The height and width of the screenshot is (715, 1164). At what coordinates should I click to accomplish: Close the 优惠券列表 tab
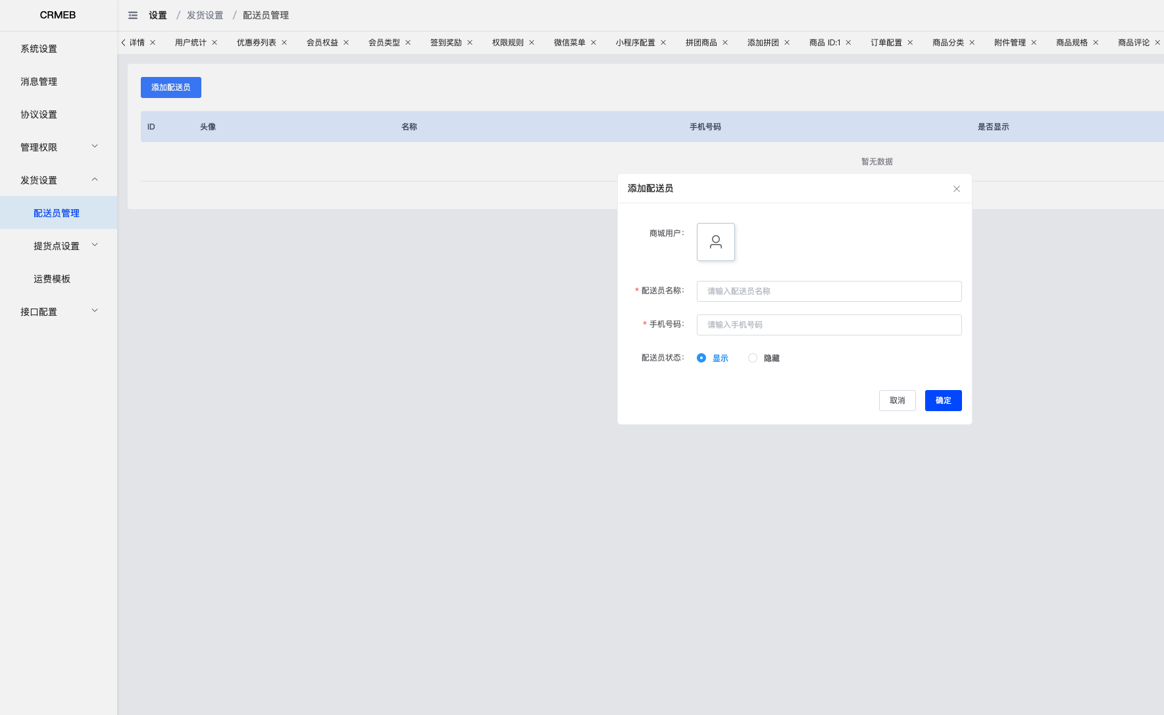(x=284, y=42)
